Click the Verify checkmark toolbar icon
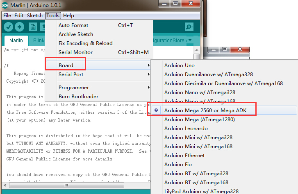 8,27
